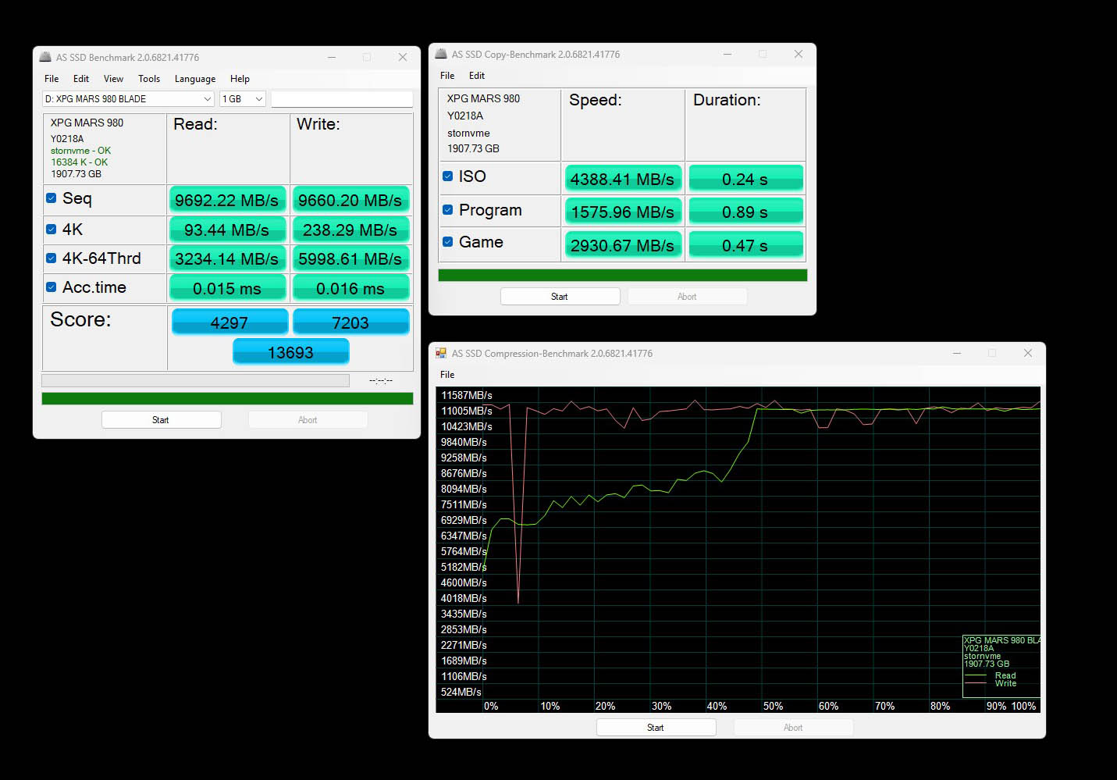
Task: Click the AS SSD Benchmark window title icon
Action: [x=45, y=57]
